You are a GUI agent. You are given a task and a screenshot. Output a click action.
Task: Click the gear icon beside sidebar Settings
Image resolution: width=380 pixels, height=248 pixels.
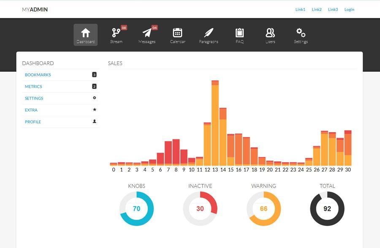95,98
